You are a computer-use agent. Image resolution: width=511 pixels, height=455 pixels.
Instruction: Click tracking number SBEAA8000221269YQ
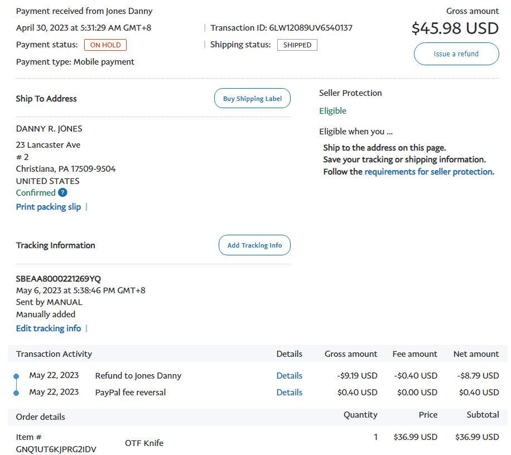click(59, 279)
